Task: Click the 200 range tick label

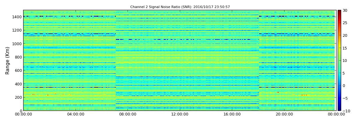Action: (x=18, y=98)
